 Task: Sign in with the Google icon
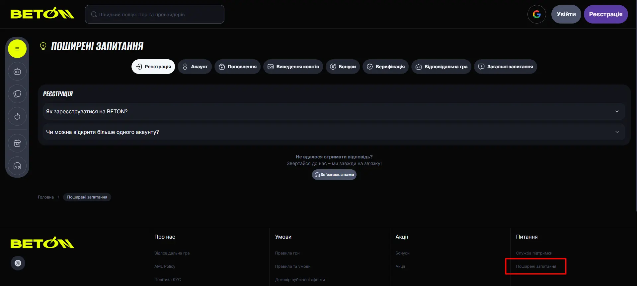(x=536, y=14)
